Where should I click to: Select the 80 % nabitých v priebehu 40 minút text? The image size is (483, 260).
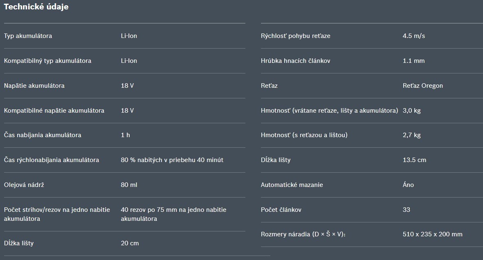tap(172, 160)
